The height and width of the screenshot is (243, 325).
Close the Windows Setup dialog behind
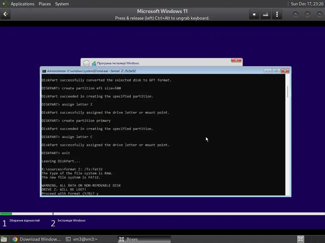236,60
